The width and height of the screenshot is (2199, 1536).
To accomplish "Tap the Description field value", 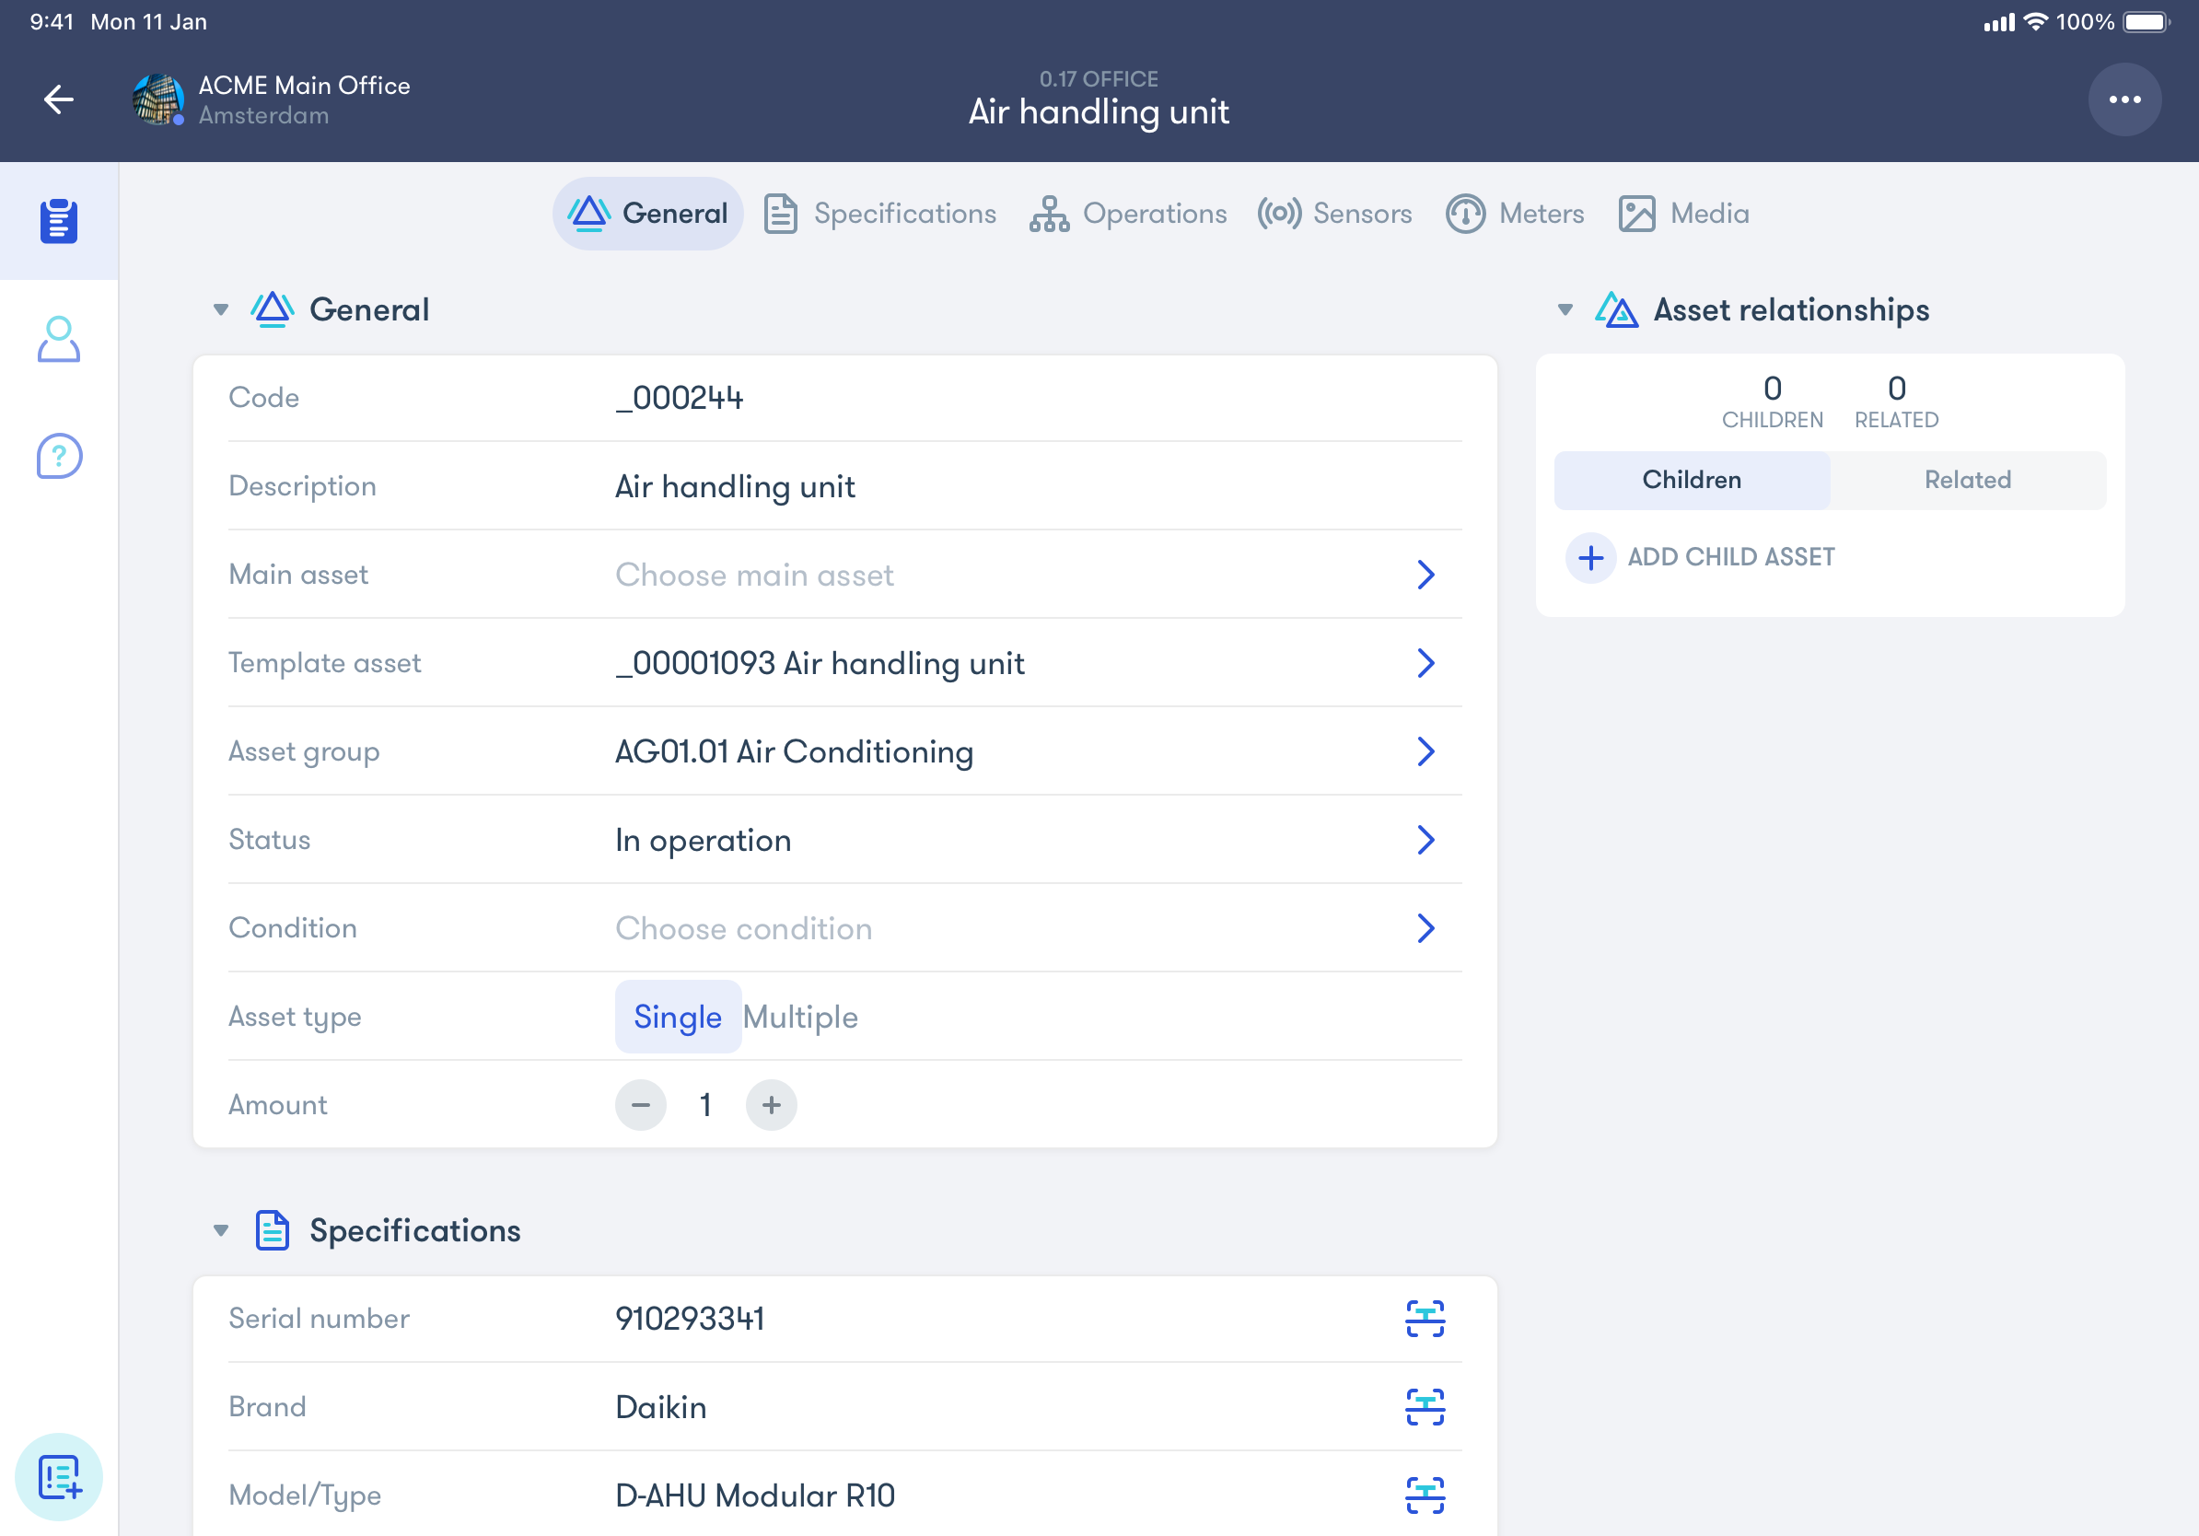I will coord(735,486).
